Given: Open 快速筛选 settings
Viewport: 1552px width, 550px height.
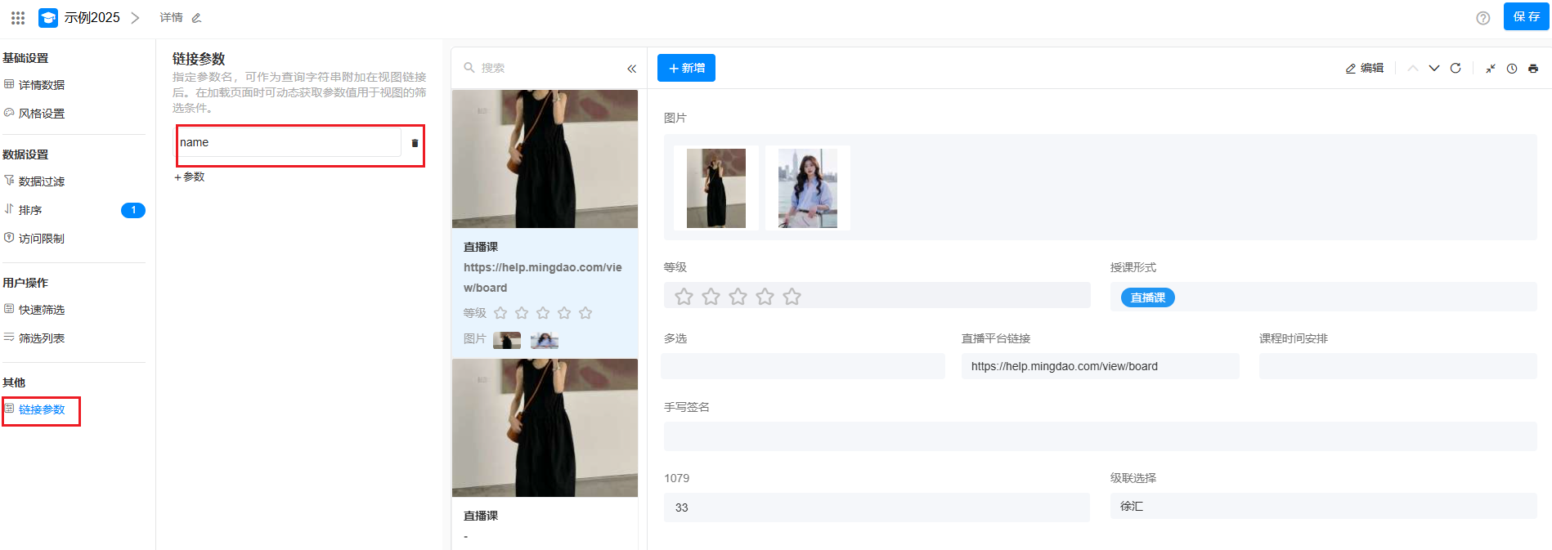Looking at the screenshot, I should click(x=42, y=310).
